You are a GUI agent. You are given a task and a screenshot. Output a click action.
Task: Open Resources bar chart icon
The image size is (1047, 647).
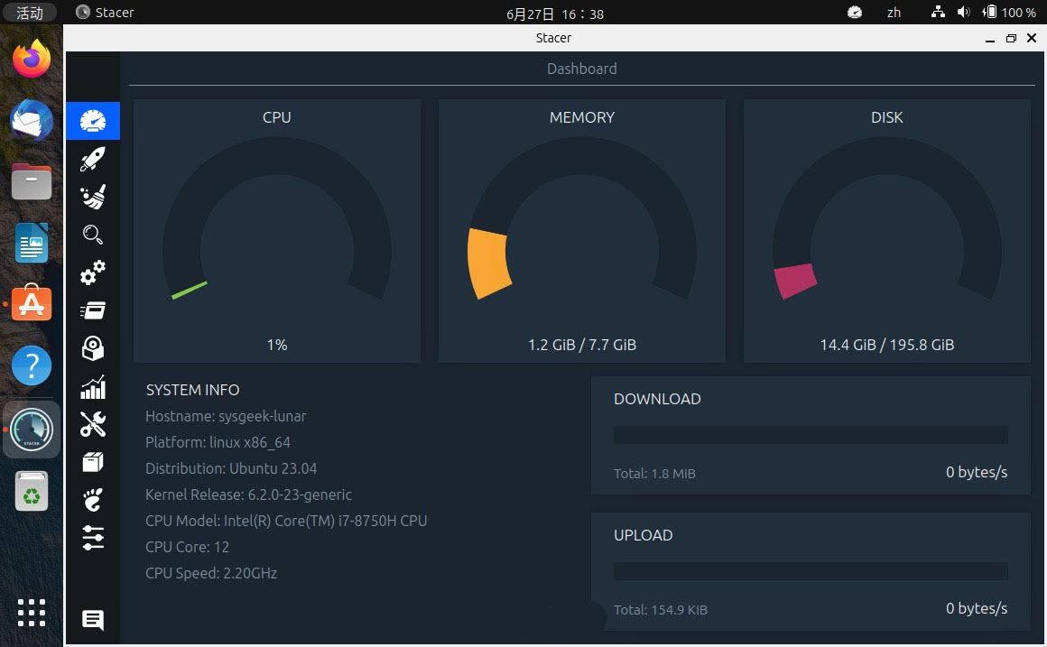(x=93, y=387)
